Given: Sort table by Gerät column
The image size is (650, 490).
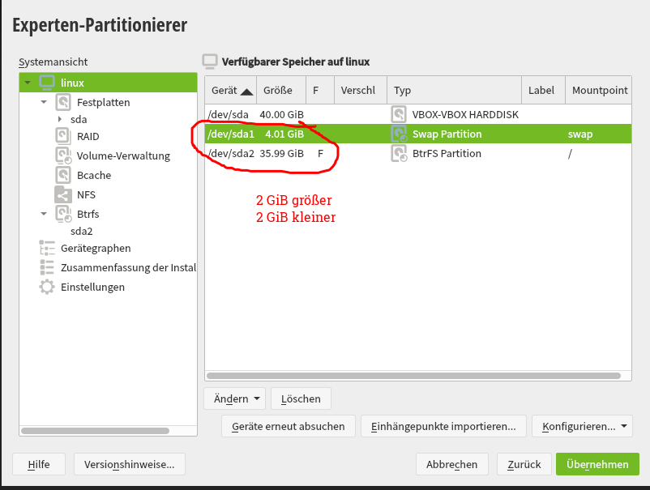Looking at the screenshot, I should click(x=231, y=90).
